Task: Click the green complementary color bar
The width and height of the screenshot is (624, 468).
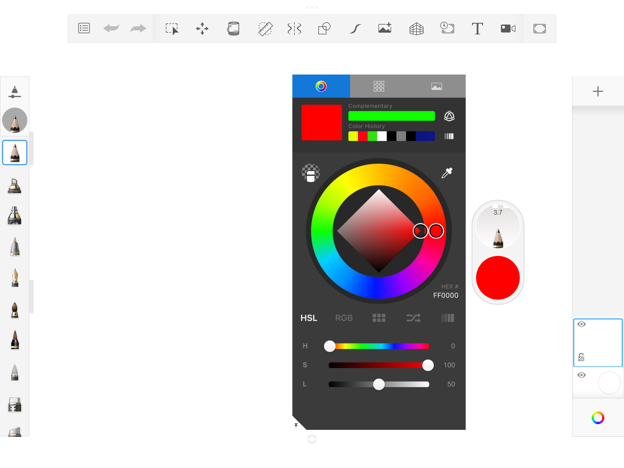Action: pos(391,116)
